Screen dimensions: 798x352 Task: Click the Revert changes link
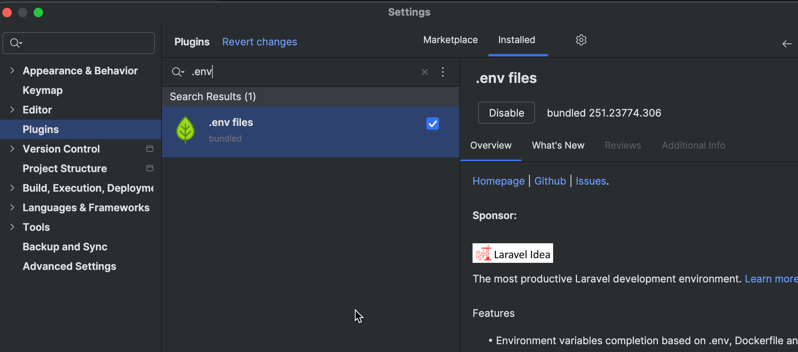[259, 42]
